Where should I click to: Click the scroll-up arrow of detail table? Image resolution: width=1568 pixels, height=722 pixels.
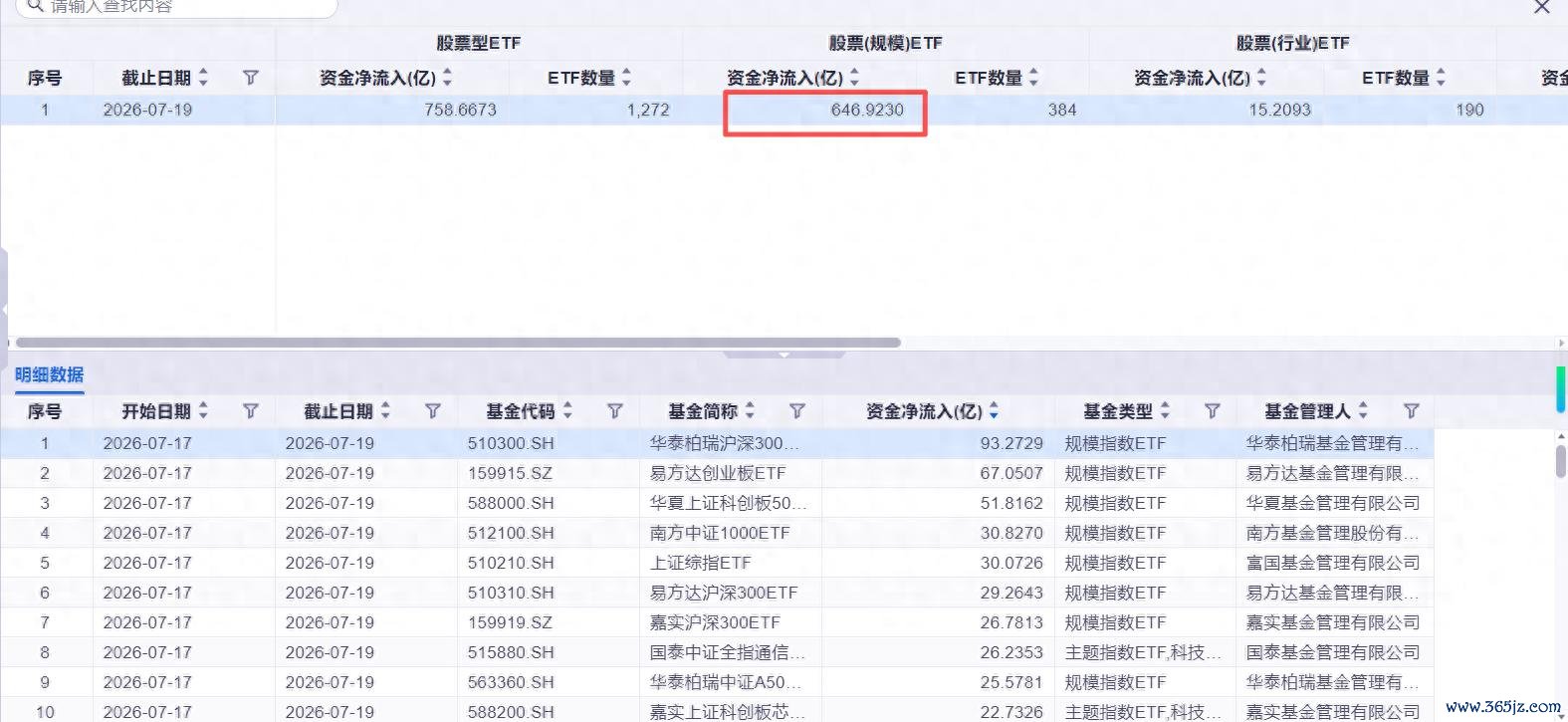click(1561, 436)
